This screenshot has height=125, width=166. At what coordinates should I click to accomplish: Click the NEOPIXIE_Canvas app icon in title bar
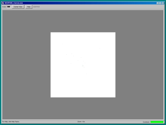pyautogui.click(x=3, y=3)
